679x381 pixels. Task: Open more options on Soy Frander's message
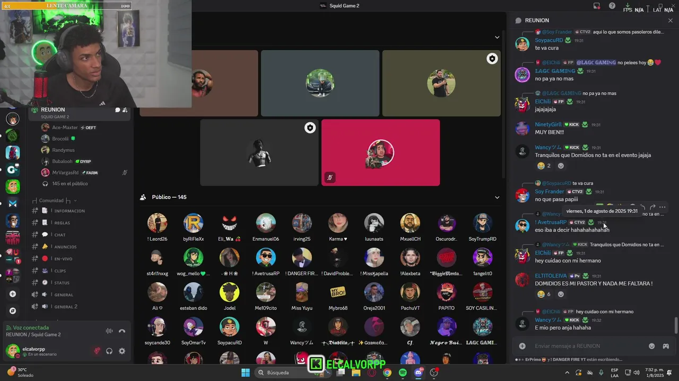pos(662,207)
